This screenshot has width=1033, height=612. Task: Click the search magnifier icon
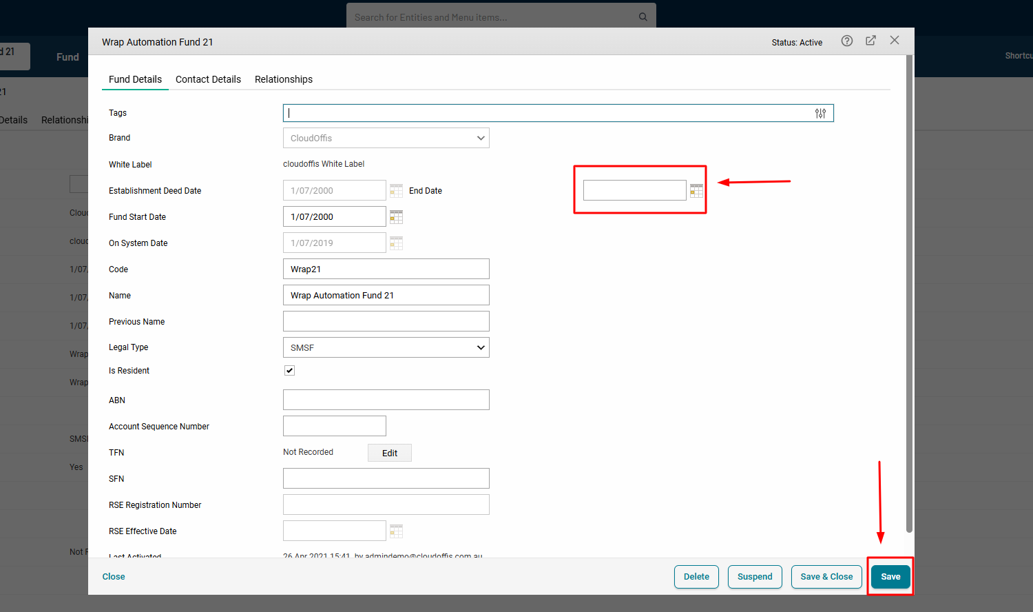[x=643, y=17]
